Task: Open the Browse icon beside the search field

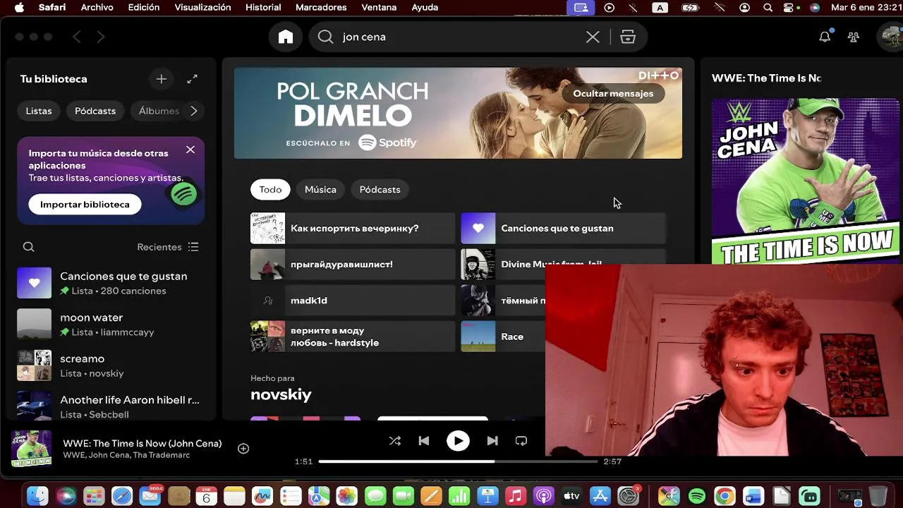Action: tap(628, 37)
